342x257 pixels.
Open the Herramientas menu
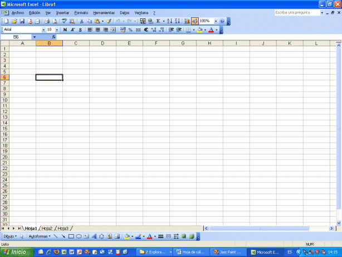[104, 13]
